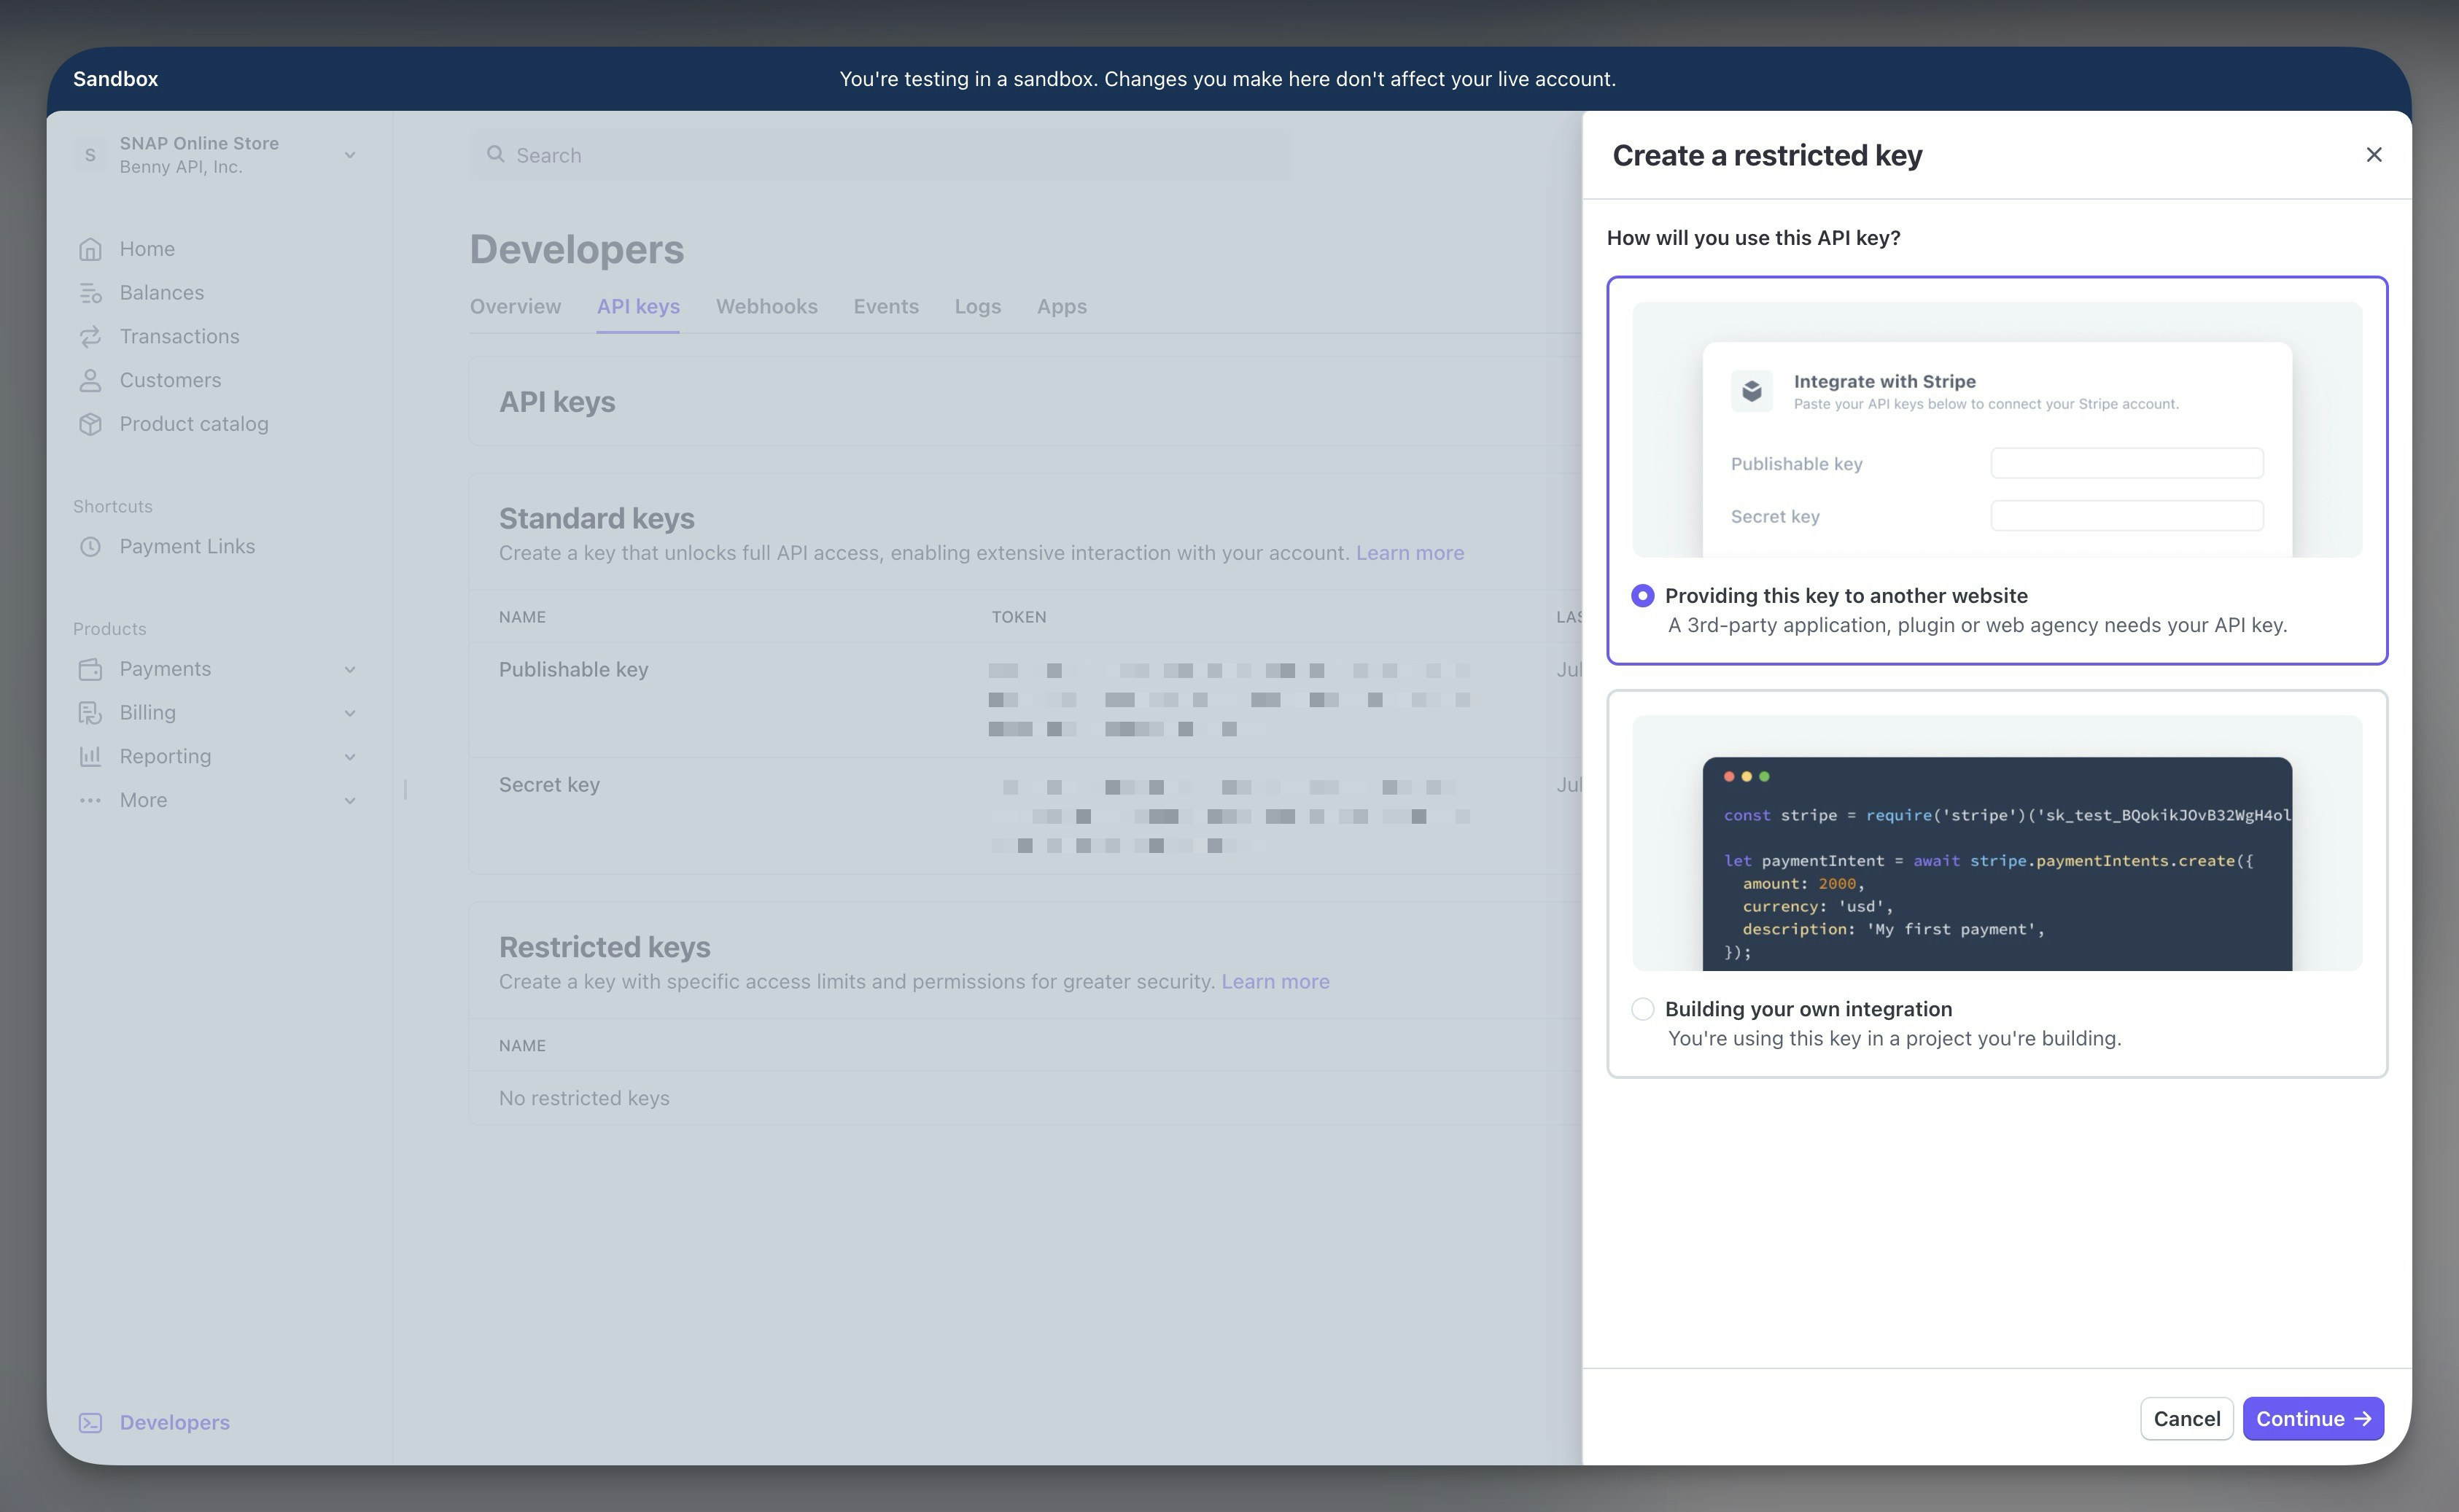Open the Logs tab
Screen dimensions: 2459x1512
click(x=977, y=307)
